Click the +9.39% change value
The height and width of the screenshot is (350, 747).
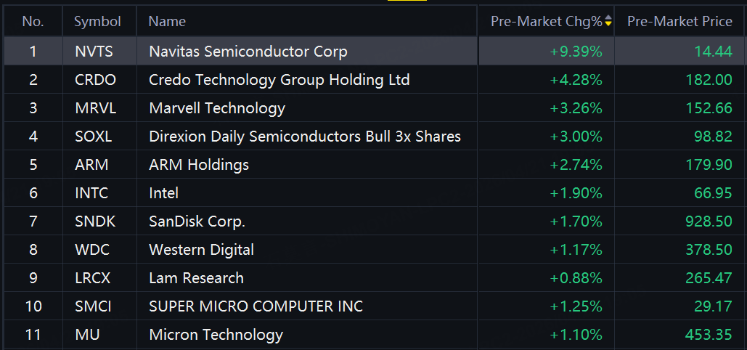point(576,52)
